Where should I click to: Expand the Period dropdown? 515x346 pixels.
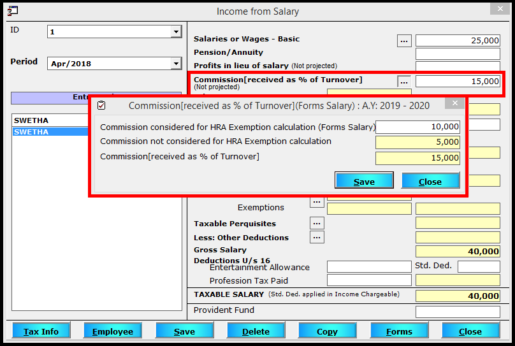176,63
